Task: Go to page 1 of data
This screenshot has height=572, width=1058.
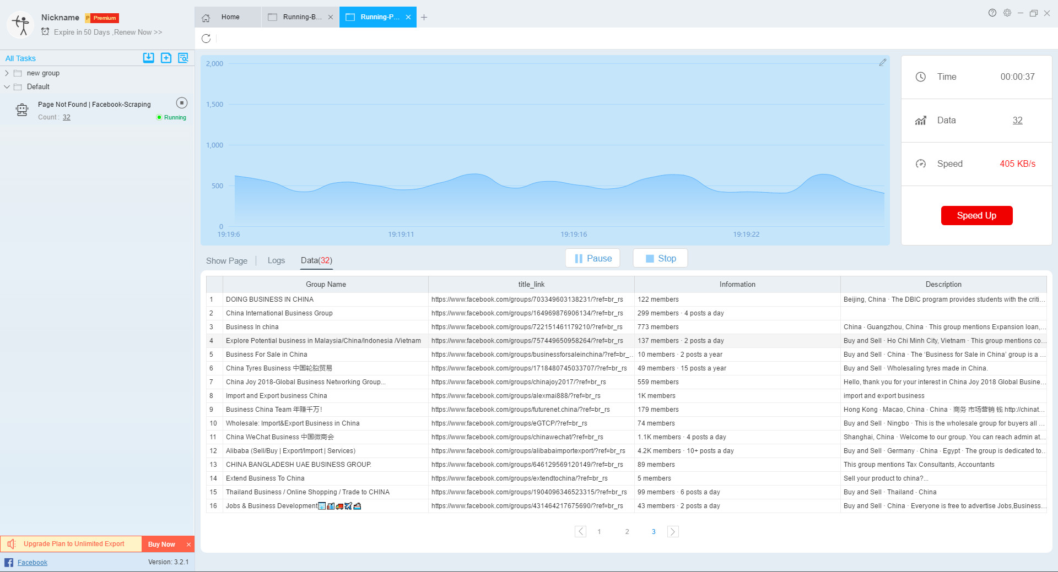Action: click(x=599, y=532)
